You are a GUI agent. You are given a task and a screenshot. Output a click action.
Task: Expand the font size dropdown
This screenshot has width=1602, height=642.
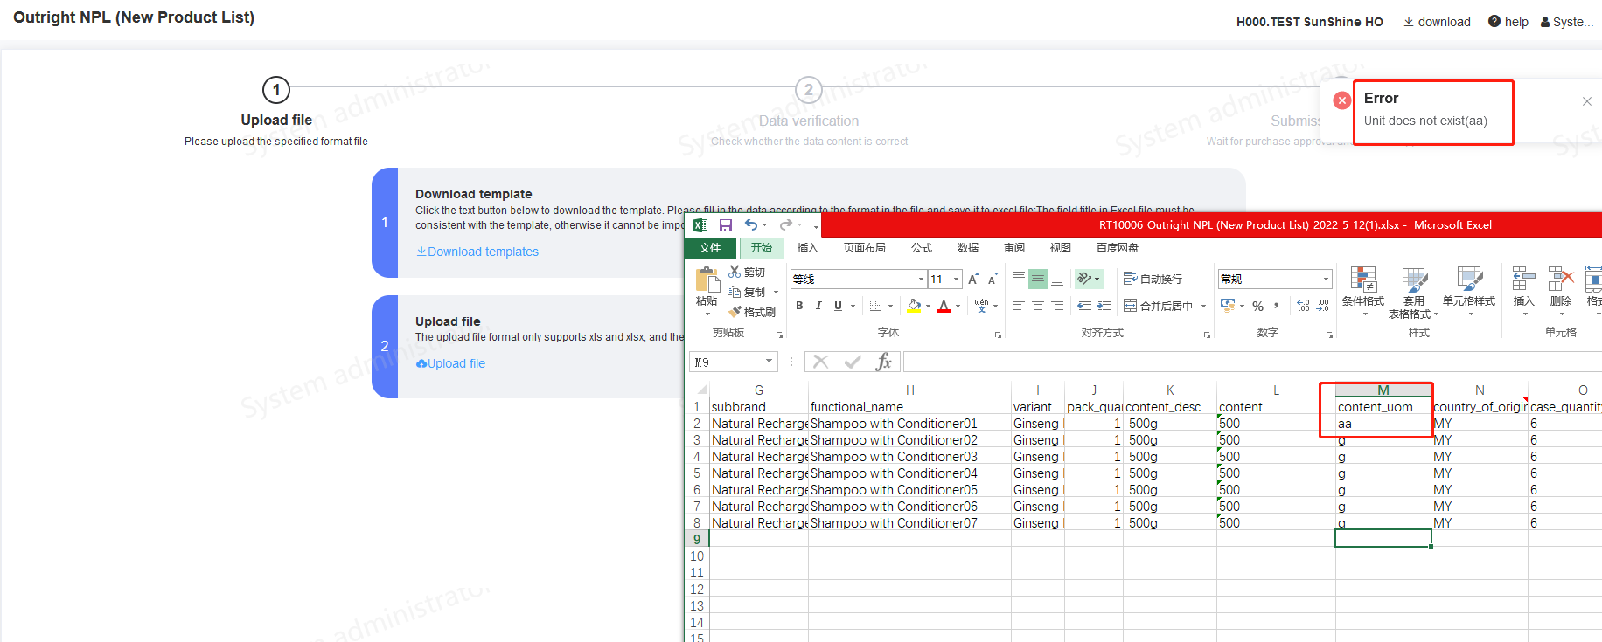956,280
